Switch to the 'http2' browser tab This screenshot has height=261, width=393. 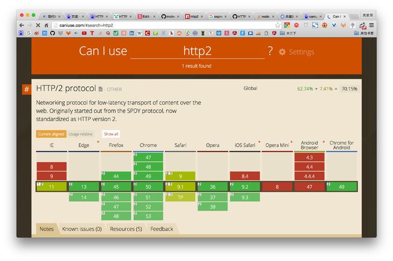coord(194,16)
